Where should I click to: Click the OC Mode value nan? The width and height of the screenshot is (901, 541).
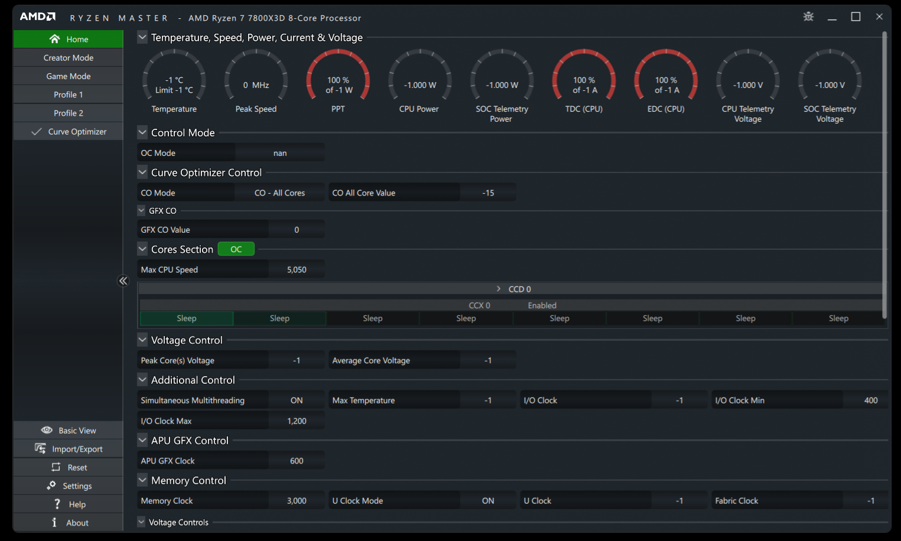pyautogui.click(x=280, y=153)
